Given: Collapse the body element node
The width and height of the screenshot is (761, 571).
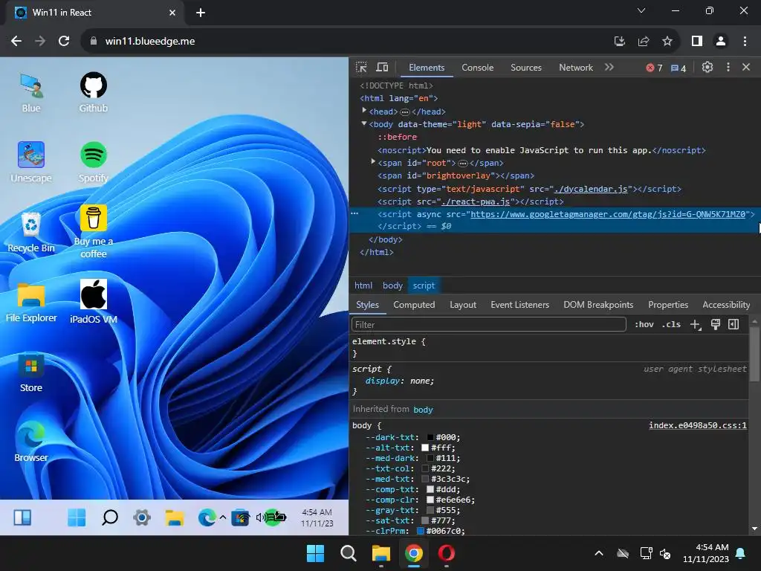Looking at the screenshot, I should pos(364,124).
